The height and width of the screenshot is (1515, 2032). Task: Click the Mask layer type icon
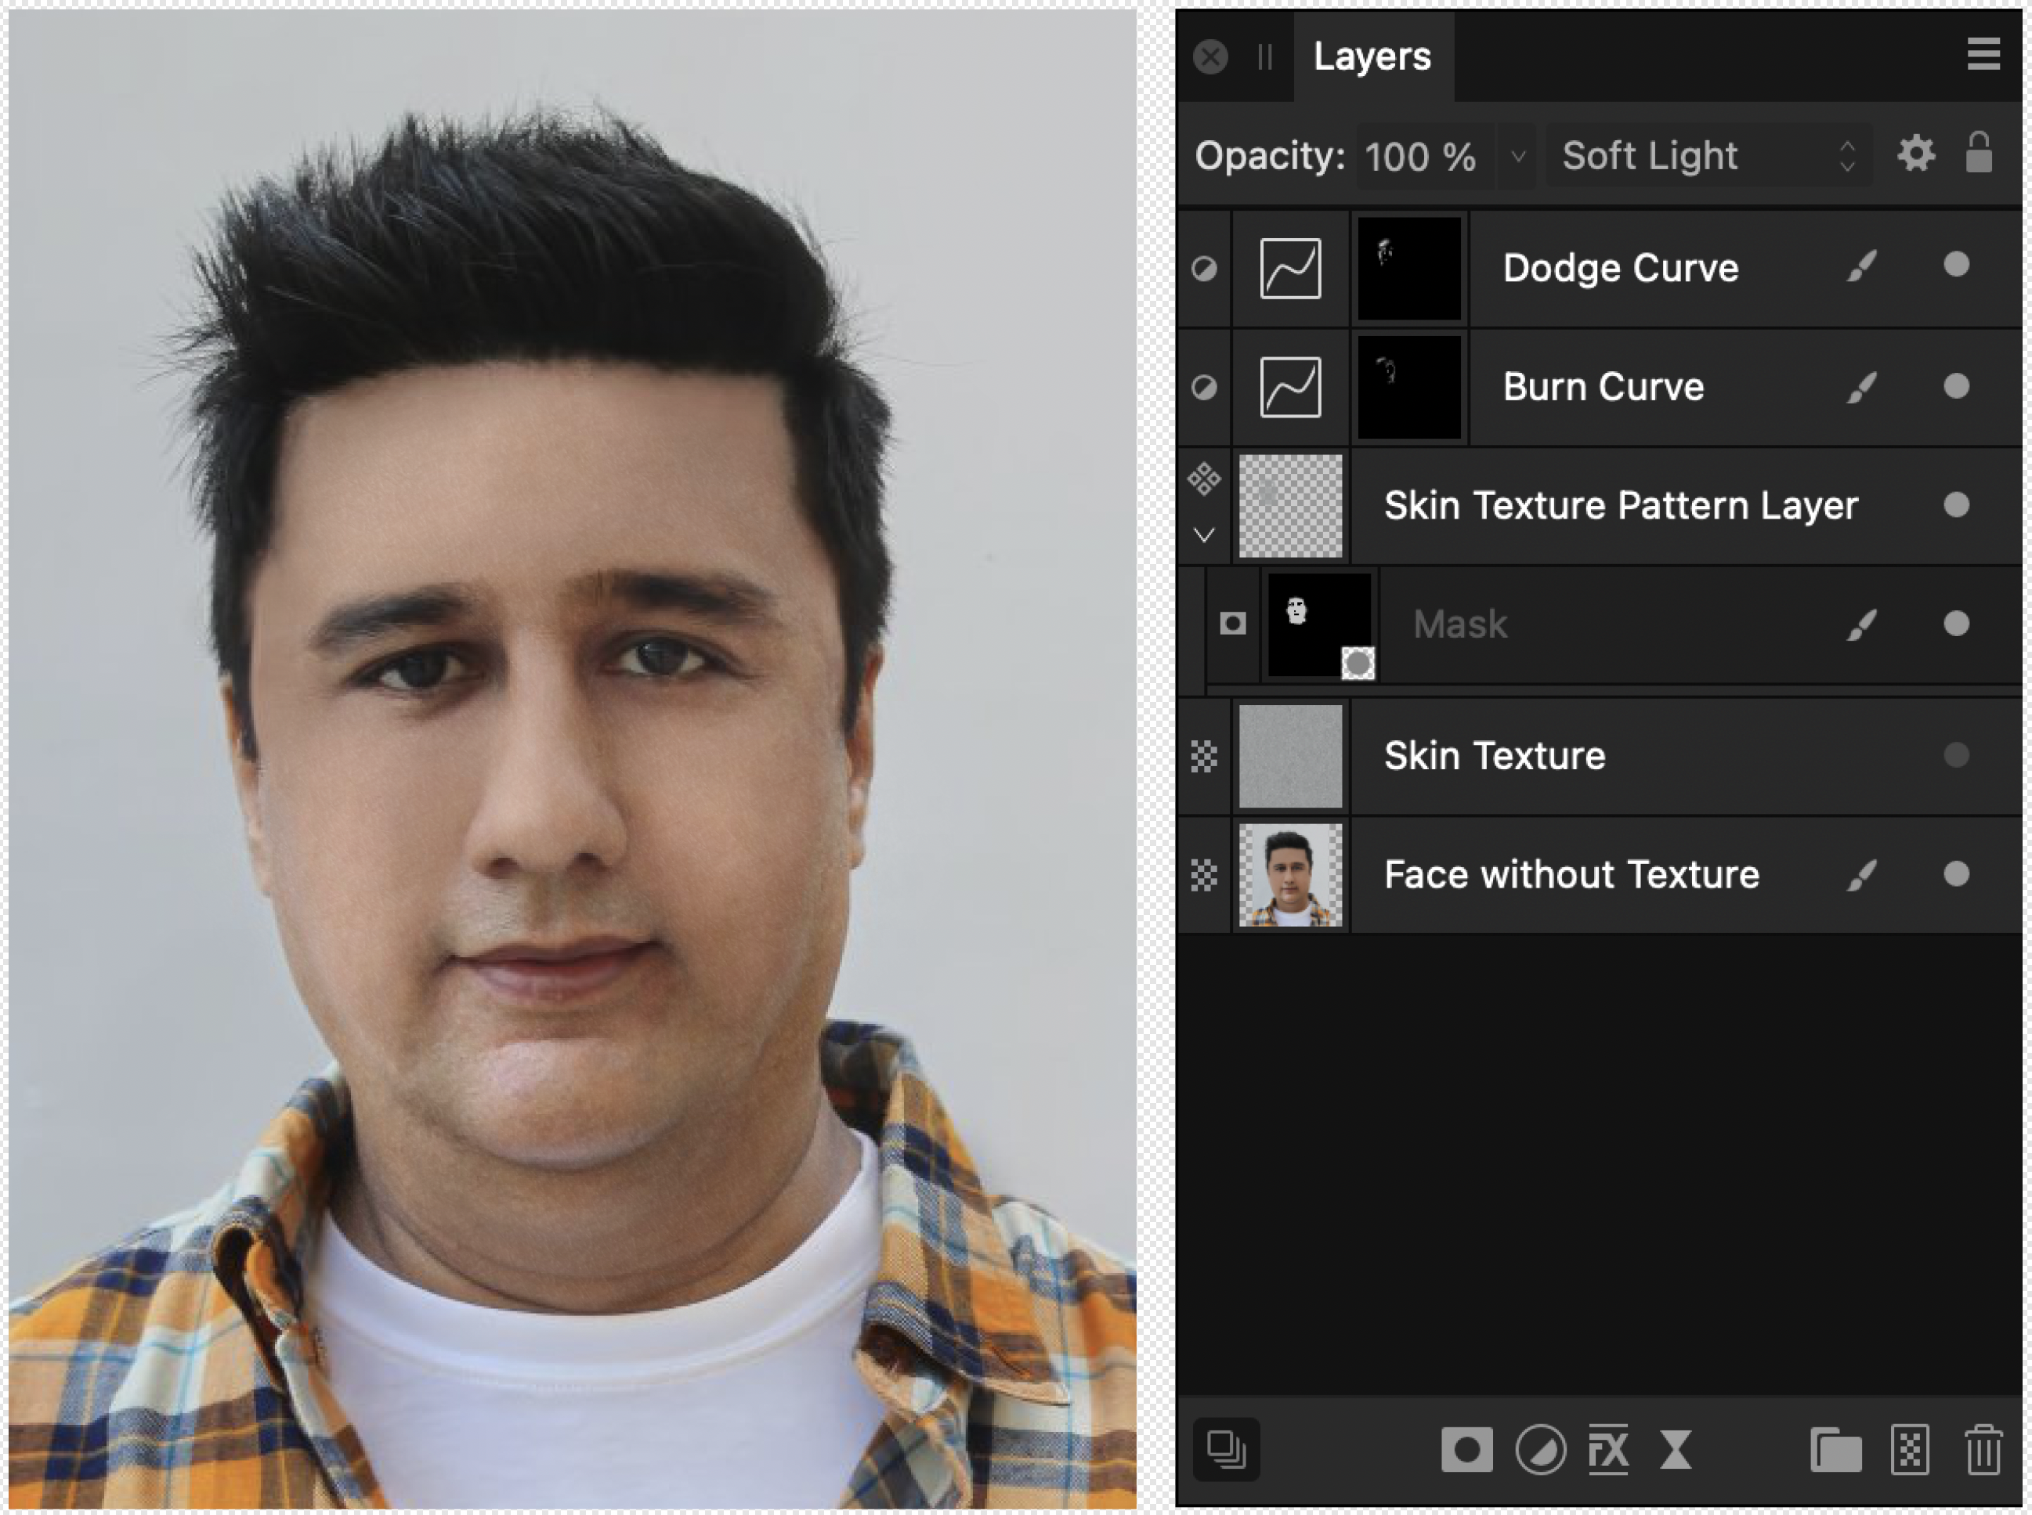[1233, 624]
